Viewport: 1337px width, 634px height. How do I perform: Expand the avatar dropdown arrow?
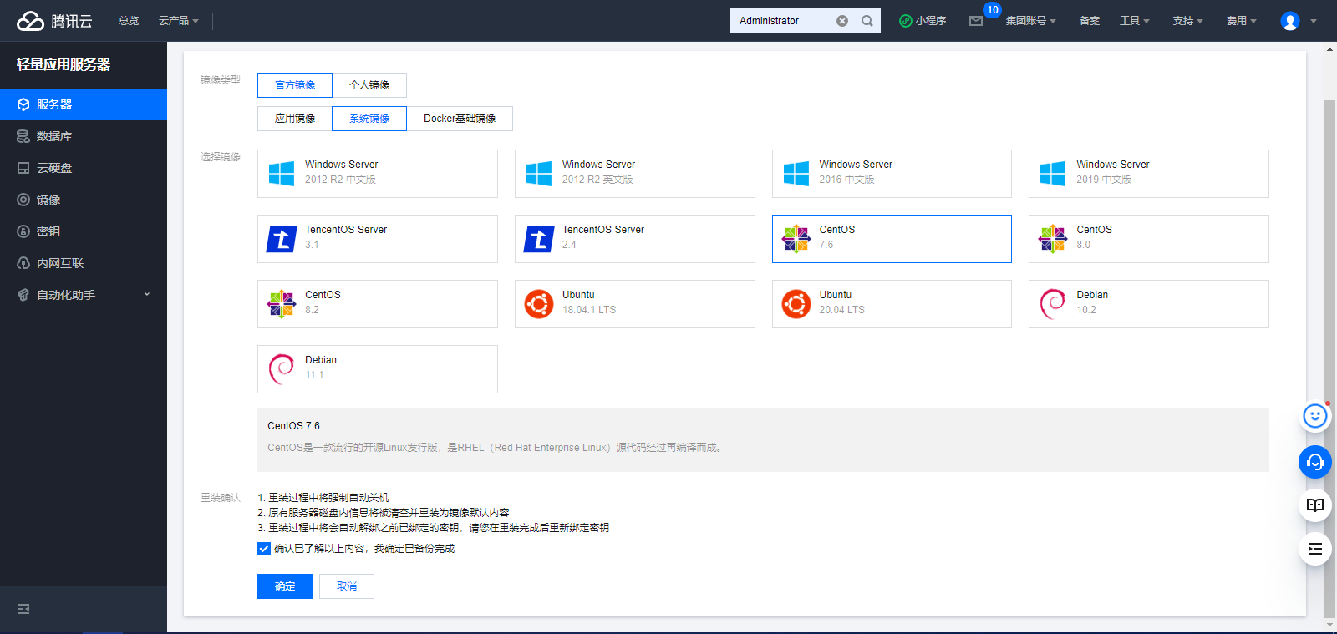click(x=1314, y=21)
